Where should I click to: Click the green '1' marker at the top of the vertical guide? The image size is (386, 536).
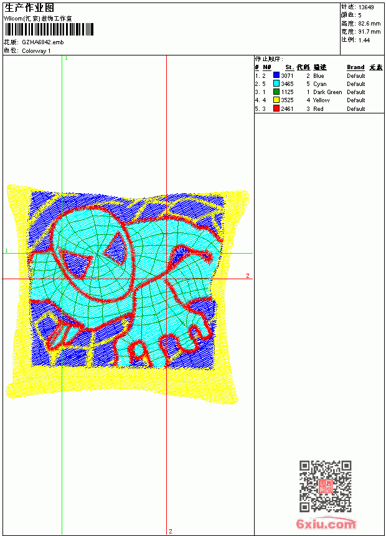66,59
